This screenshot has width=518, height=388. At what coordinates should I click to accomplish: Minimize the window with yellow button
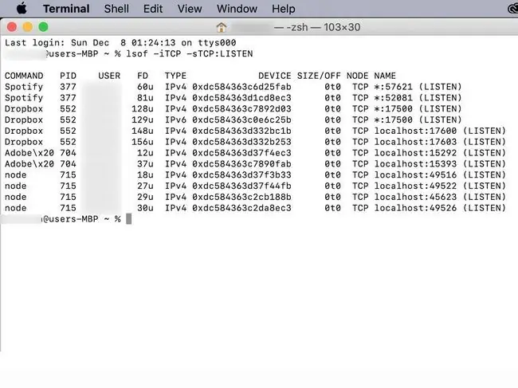(28, 27)
